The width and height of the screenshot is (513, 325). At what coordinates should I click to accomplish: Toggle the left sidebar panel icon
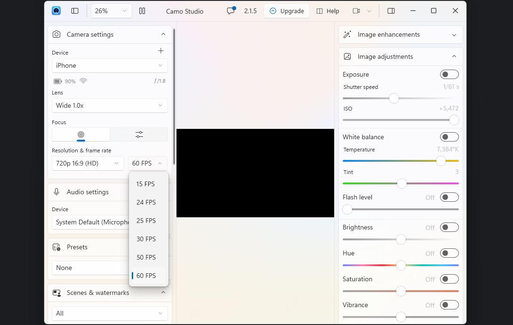pyautogui.click(x=75, y=11)
